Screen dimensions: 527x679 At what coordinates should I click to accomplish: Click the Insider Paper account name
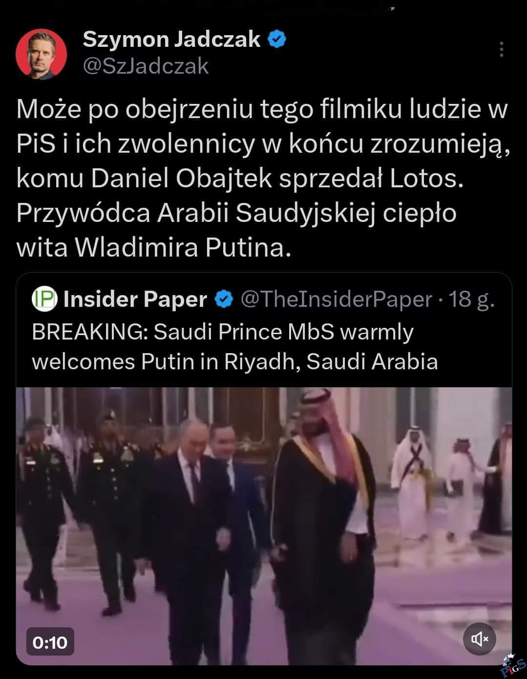[135, 300]
